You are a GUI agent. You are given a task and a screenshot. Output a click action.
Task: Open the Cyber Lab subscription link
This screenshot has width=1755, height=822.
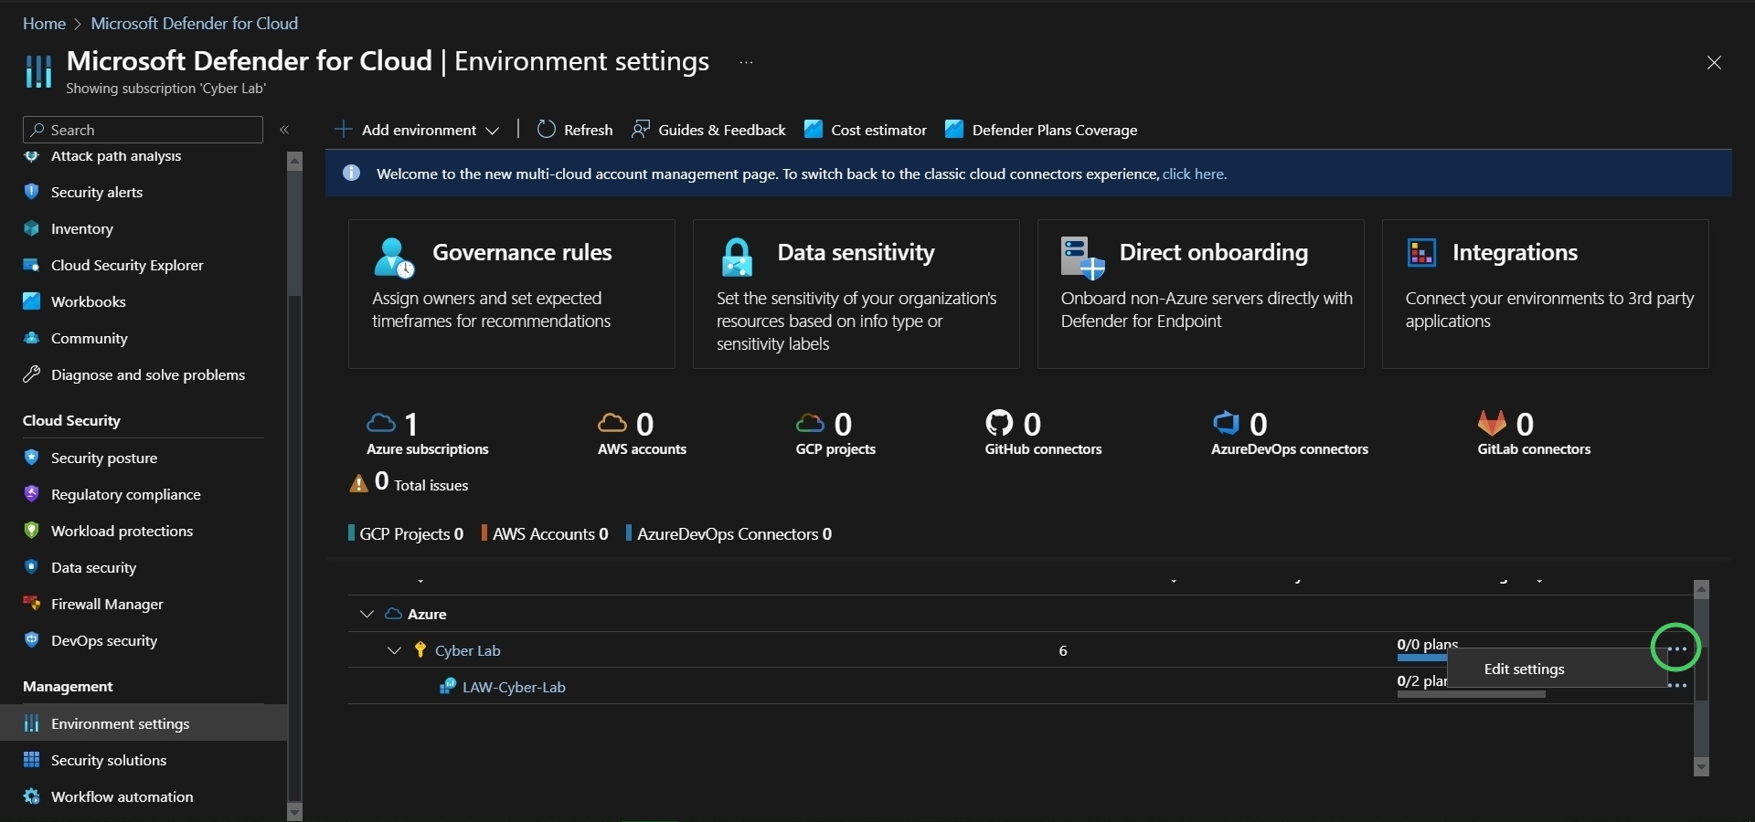(467, 650)
